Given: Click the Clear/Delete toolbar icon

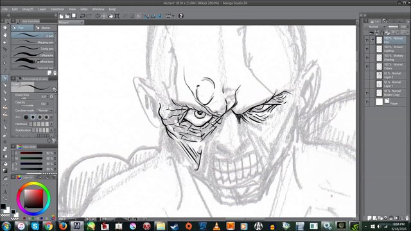Looking at the screenshot, I should pos(98,16).
